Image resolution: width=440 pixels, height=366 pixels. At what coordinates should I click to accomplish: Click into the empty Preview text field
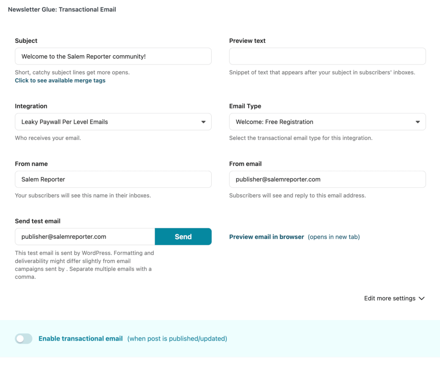(327, 56)
